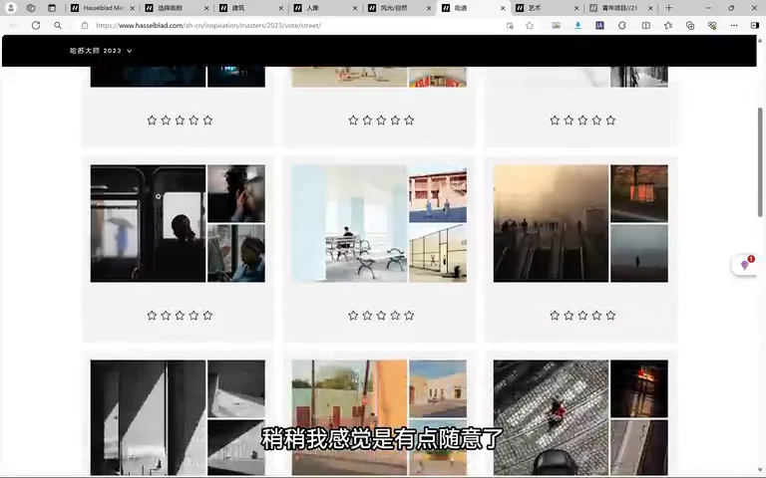Screen dimensions: 766x478
Task: Open the settings and more ellipsis
Action: (734, 25)
